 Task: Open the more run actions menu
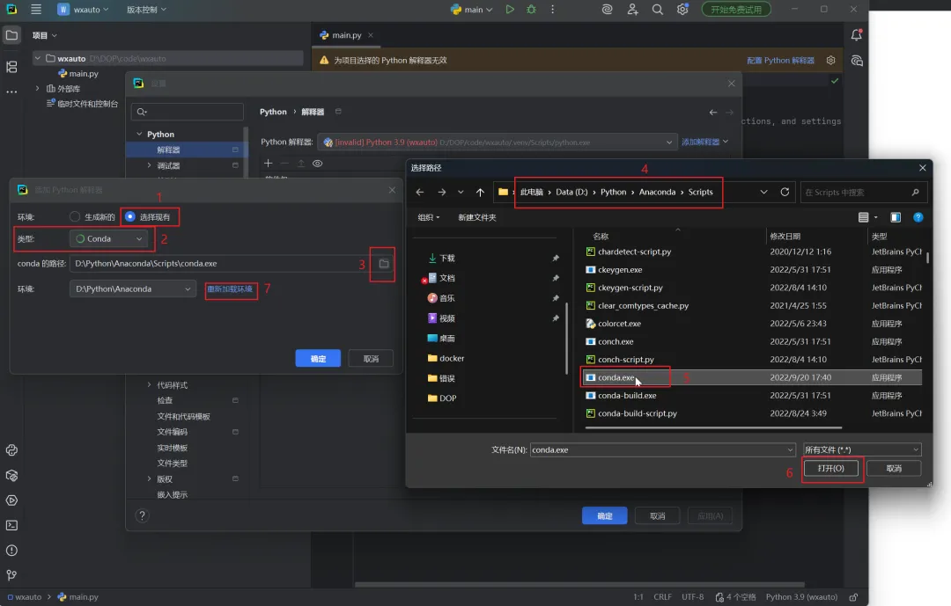552,9
